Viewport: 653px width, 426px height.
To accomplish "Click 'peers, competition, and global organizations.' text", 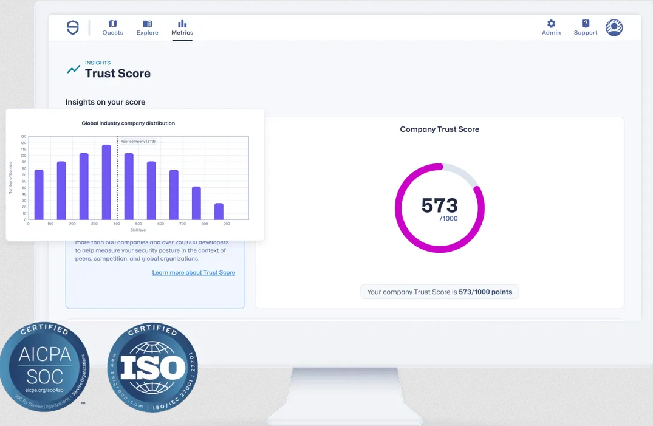I will (x=137, y=259).
